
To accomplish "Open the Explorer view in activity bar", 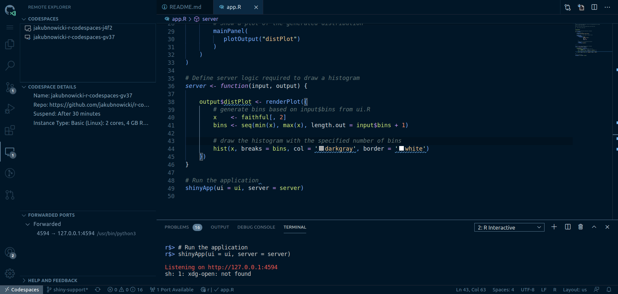I will pos(10,44).
